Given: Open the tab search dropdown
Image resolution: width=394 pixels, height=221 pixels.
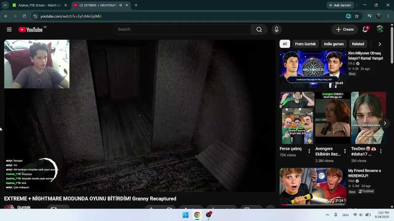Looking at the screenshot, I should pos(5,5).
